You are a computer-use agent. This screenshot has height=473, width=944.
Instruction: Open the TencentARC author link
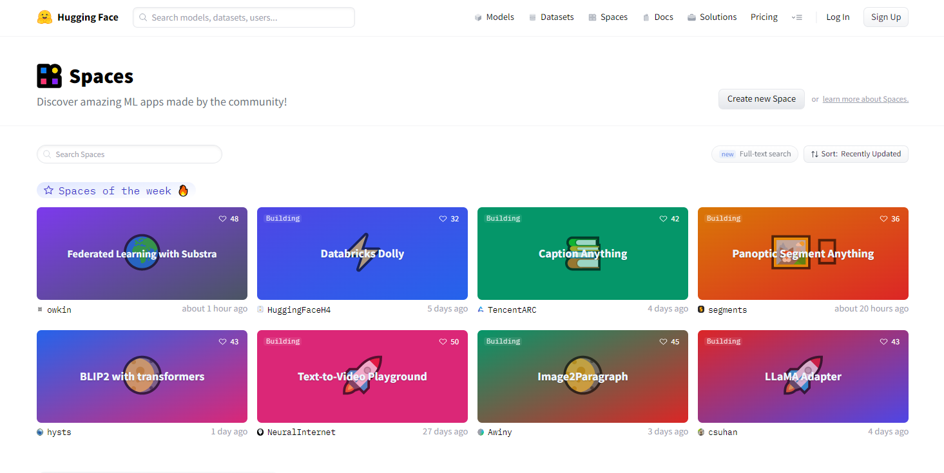point(512,310)
